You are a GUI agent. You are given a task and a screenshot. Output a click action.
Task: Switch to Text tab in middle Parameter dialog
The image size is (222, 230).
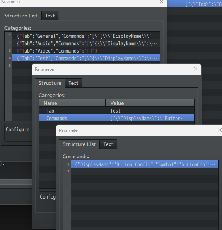coord(74,83)
